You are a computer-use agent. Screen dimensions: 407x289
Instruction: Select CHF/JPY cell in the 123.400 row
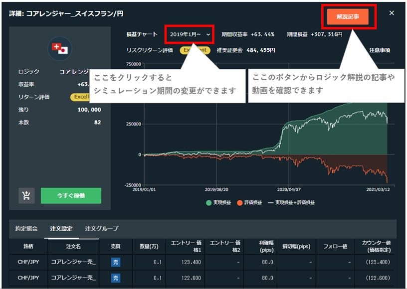point(28,262)
